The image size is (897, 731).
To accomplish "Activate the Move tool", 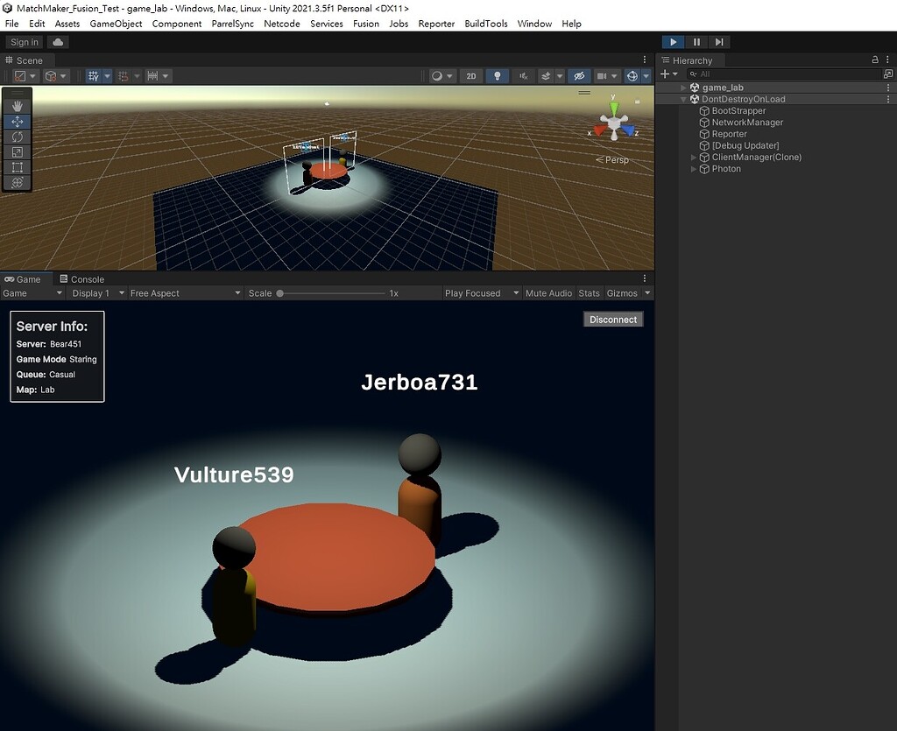I will coord(18,122).
